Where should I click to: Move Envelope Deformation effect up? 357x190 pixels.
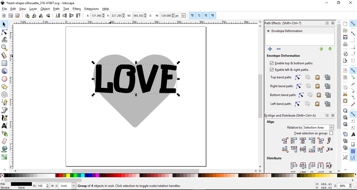coord(321,49)
